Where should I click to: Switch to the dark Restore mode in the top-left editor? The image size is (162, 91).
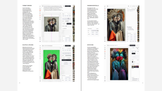coord(69,24)
